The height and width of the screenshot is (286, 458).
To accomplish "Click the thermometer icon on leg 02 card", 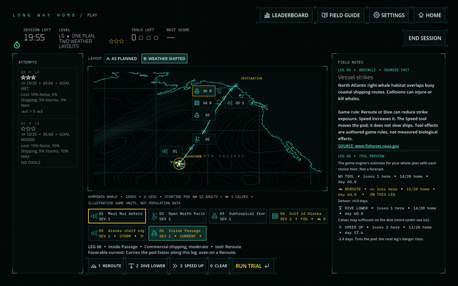I will click(155, 216).
